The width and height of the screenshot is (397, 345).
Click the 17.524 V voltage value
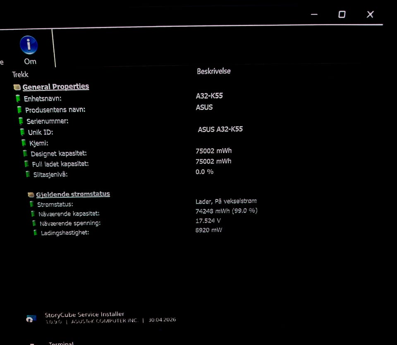(208, 220)
